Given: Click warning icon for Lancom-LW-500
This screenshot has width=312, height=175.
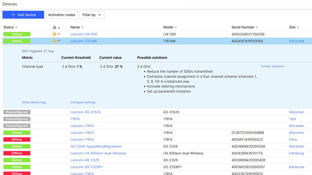Looking at the screenshot, I should pyautogui.click(x=54, y=34).
